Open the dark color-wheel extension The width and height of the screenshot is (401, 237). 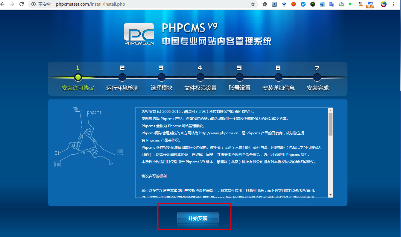coord(313,4)
